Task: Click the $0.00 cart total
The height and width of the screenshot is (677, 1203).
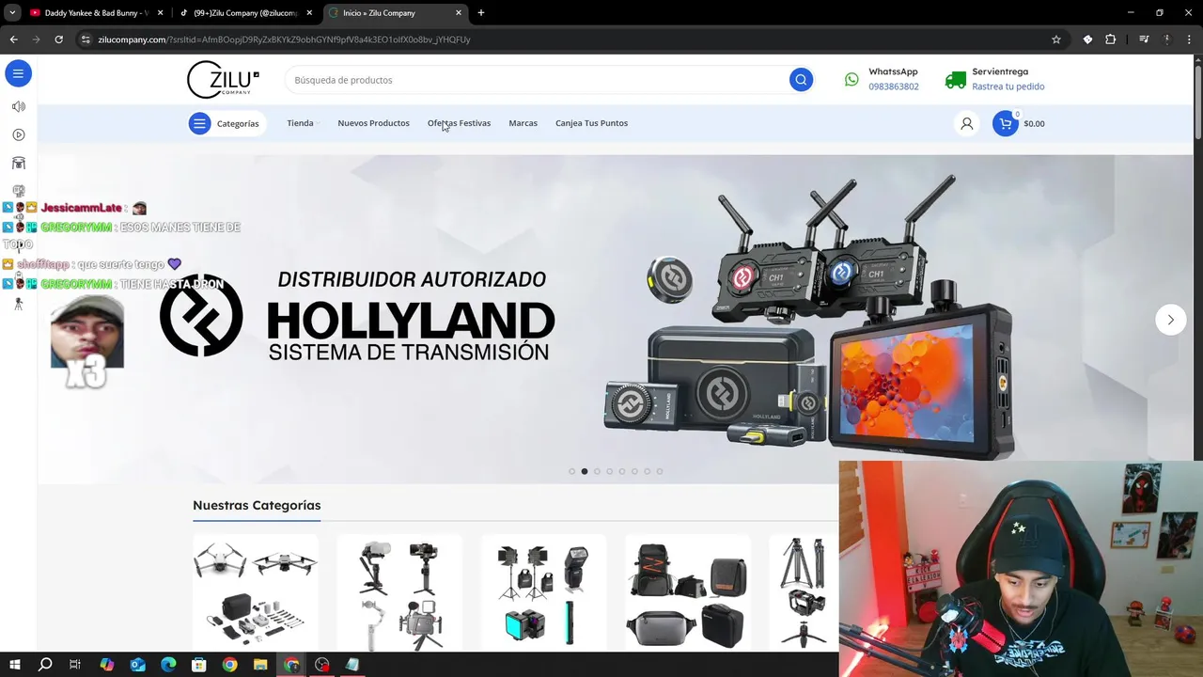Action: pyautogui.click(x=1034, y=123)
